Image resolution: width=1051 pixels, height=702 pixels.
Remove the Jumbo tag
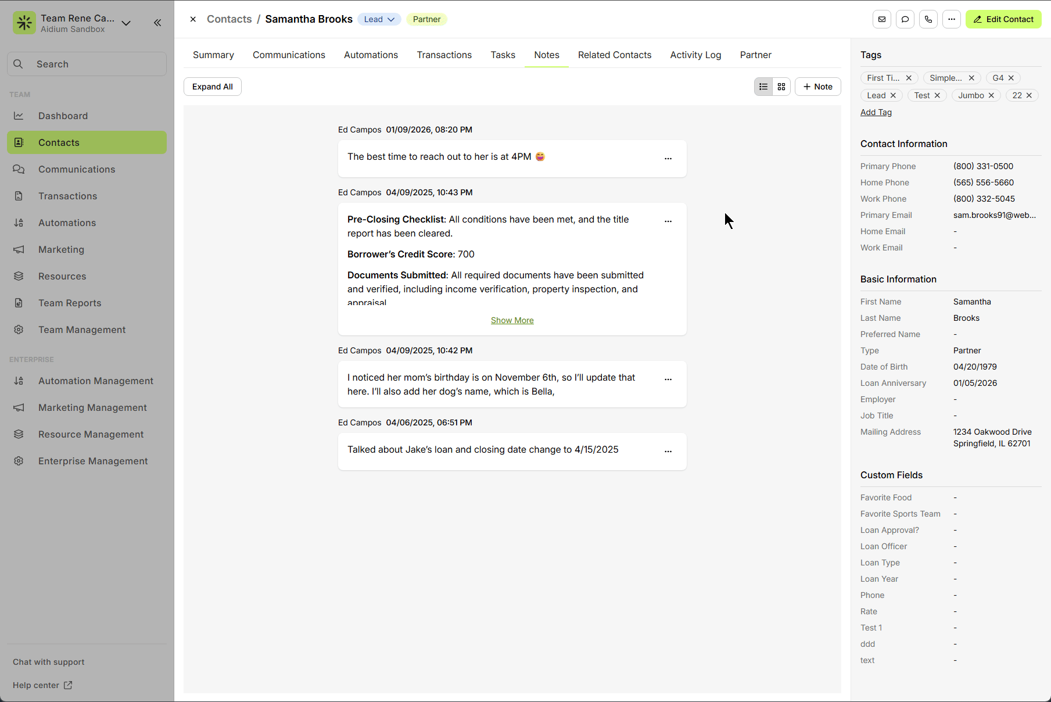click(991, 95)
